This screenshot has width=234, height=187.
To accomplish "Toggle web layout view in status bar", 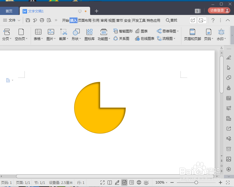I will [x=139, y=182].
